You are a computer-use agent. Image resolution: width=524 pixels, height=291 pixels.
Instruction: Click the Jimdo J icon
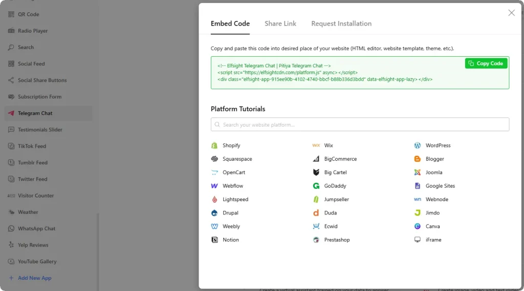(x=418, y=213)
